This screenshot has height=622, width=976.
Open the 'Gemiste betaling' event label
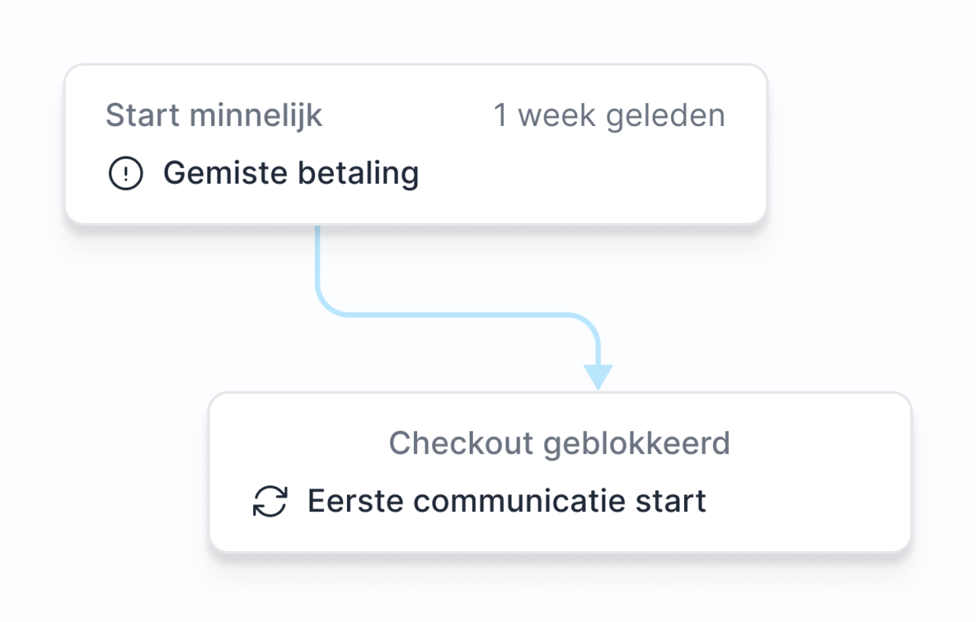(291, 174)
